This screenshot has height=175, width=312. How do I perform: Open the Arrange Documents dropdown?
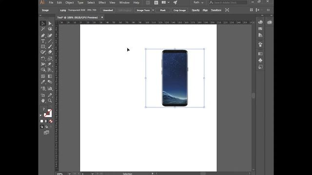165,2
